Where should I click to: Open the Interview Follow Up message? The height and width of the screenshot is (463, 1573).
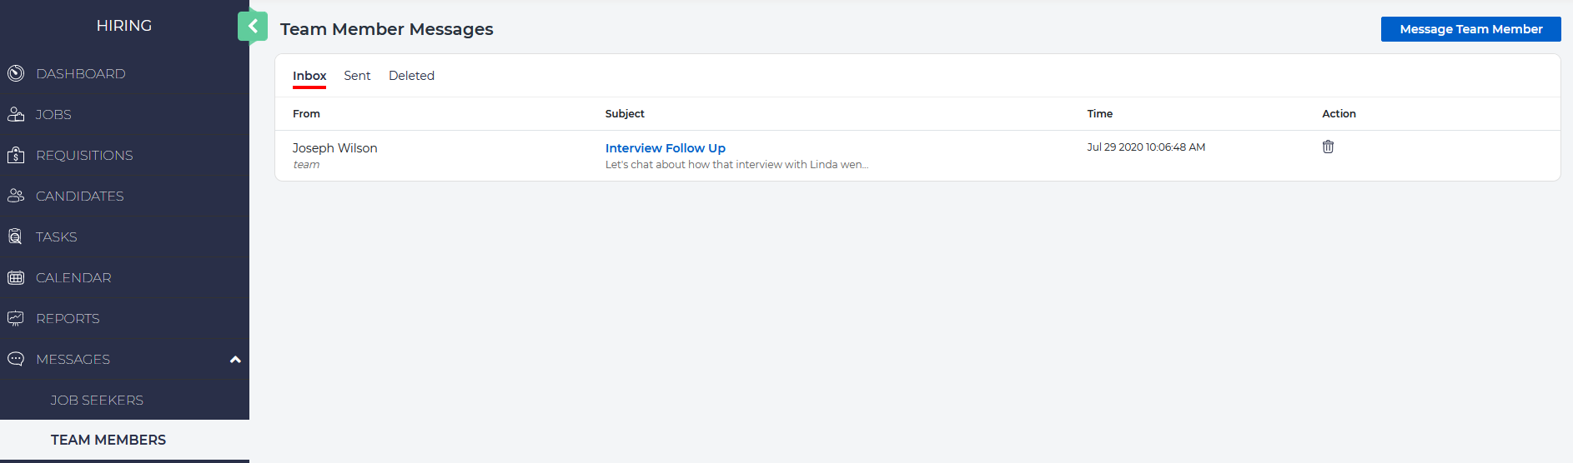click(x=665, y=148)
